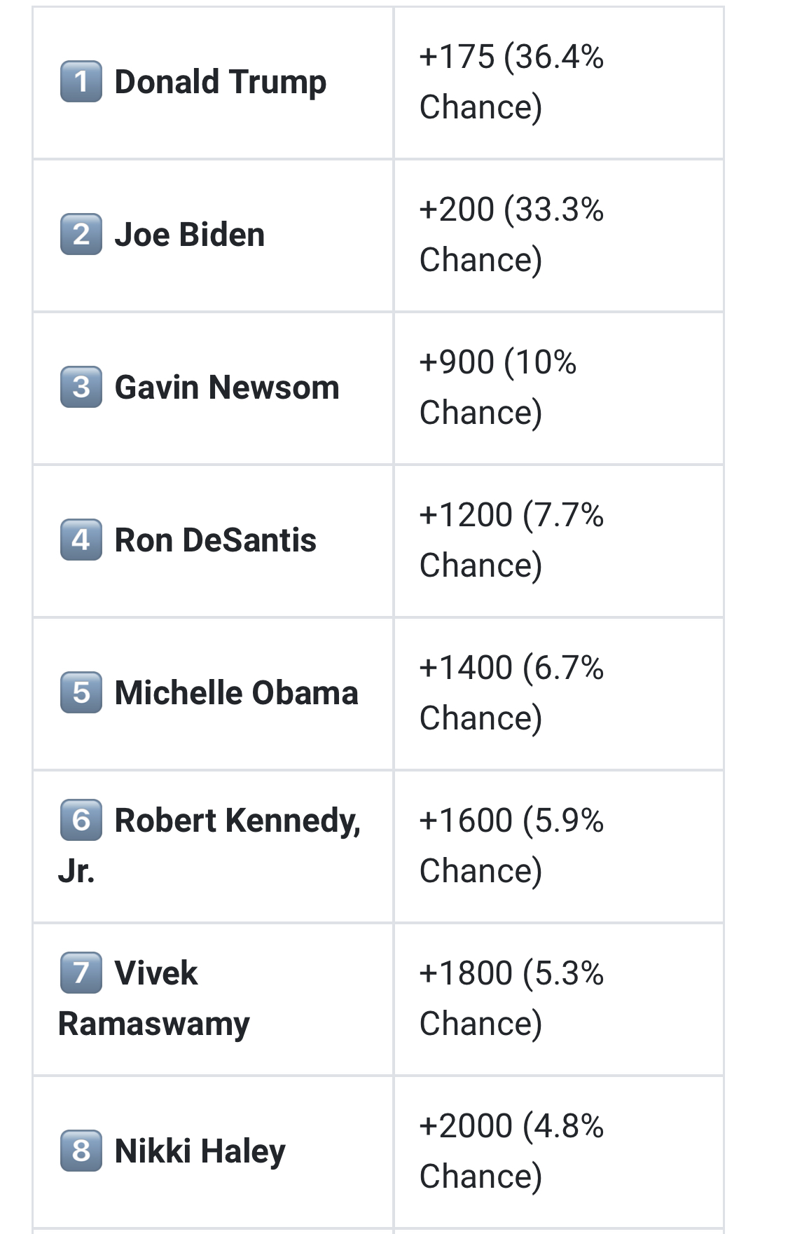788x1234 pixels.
Task: Click the +200 (33.3% Chance) odds cell
Action: [559, 235]
